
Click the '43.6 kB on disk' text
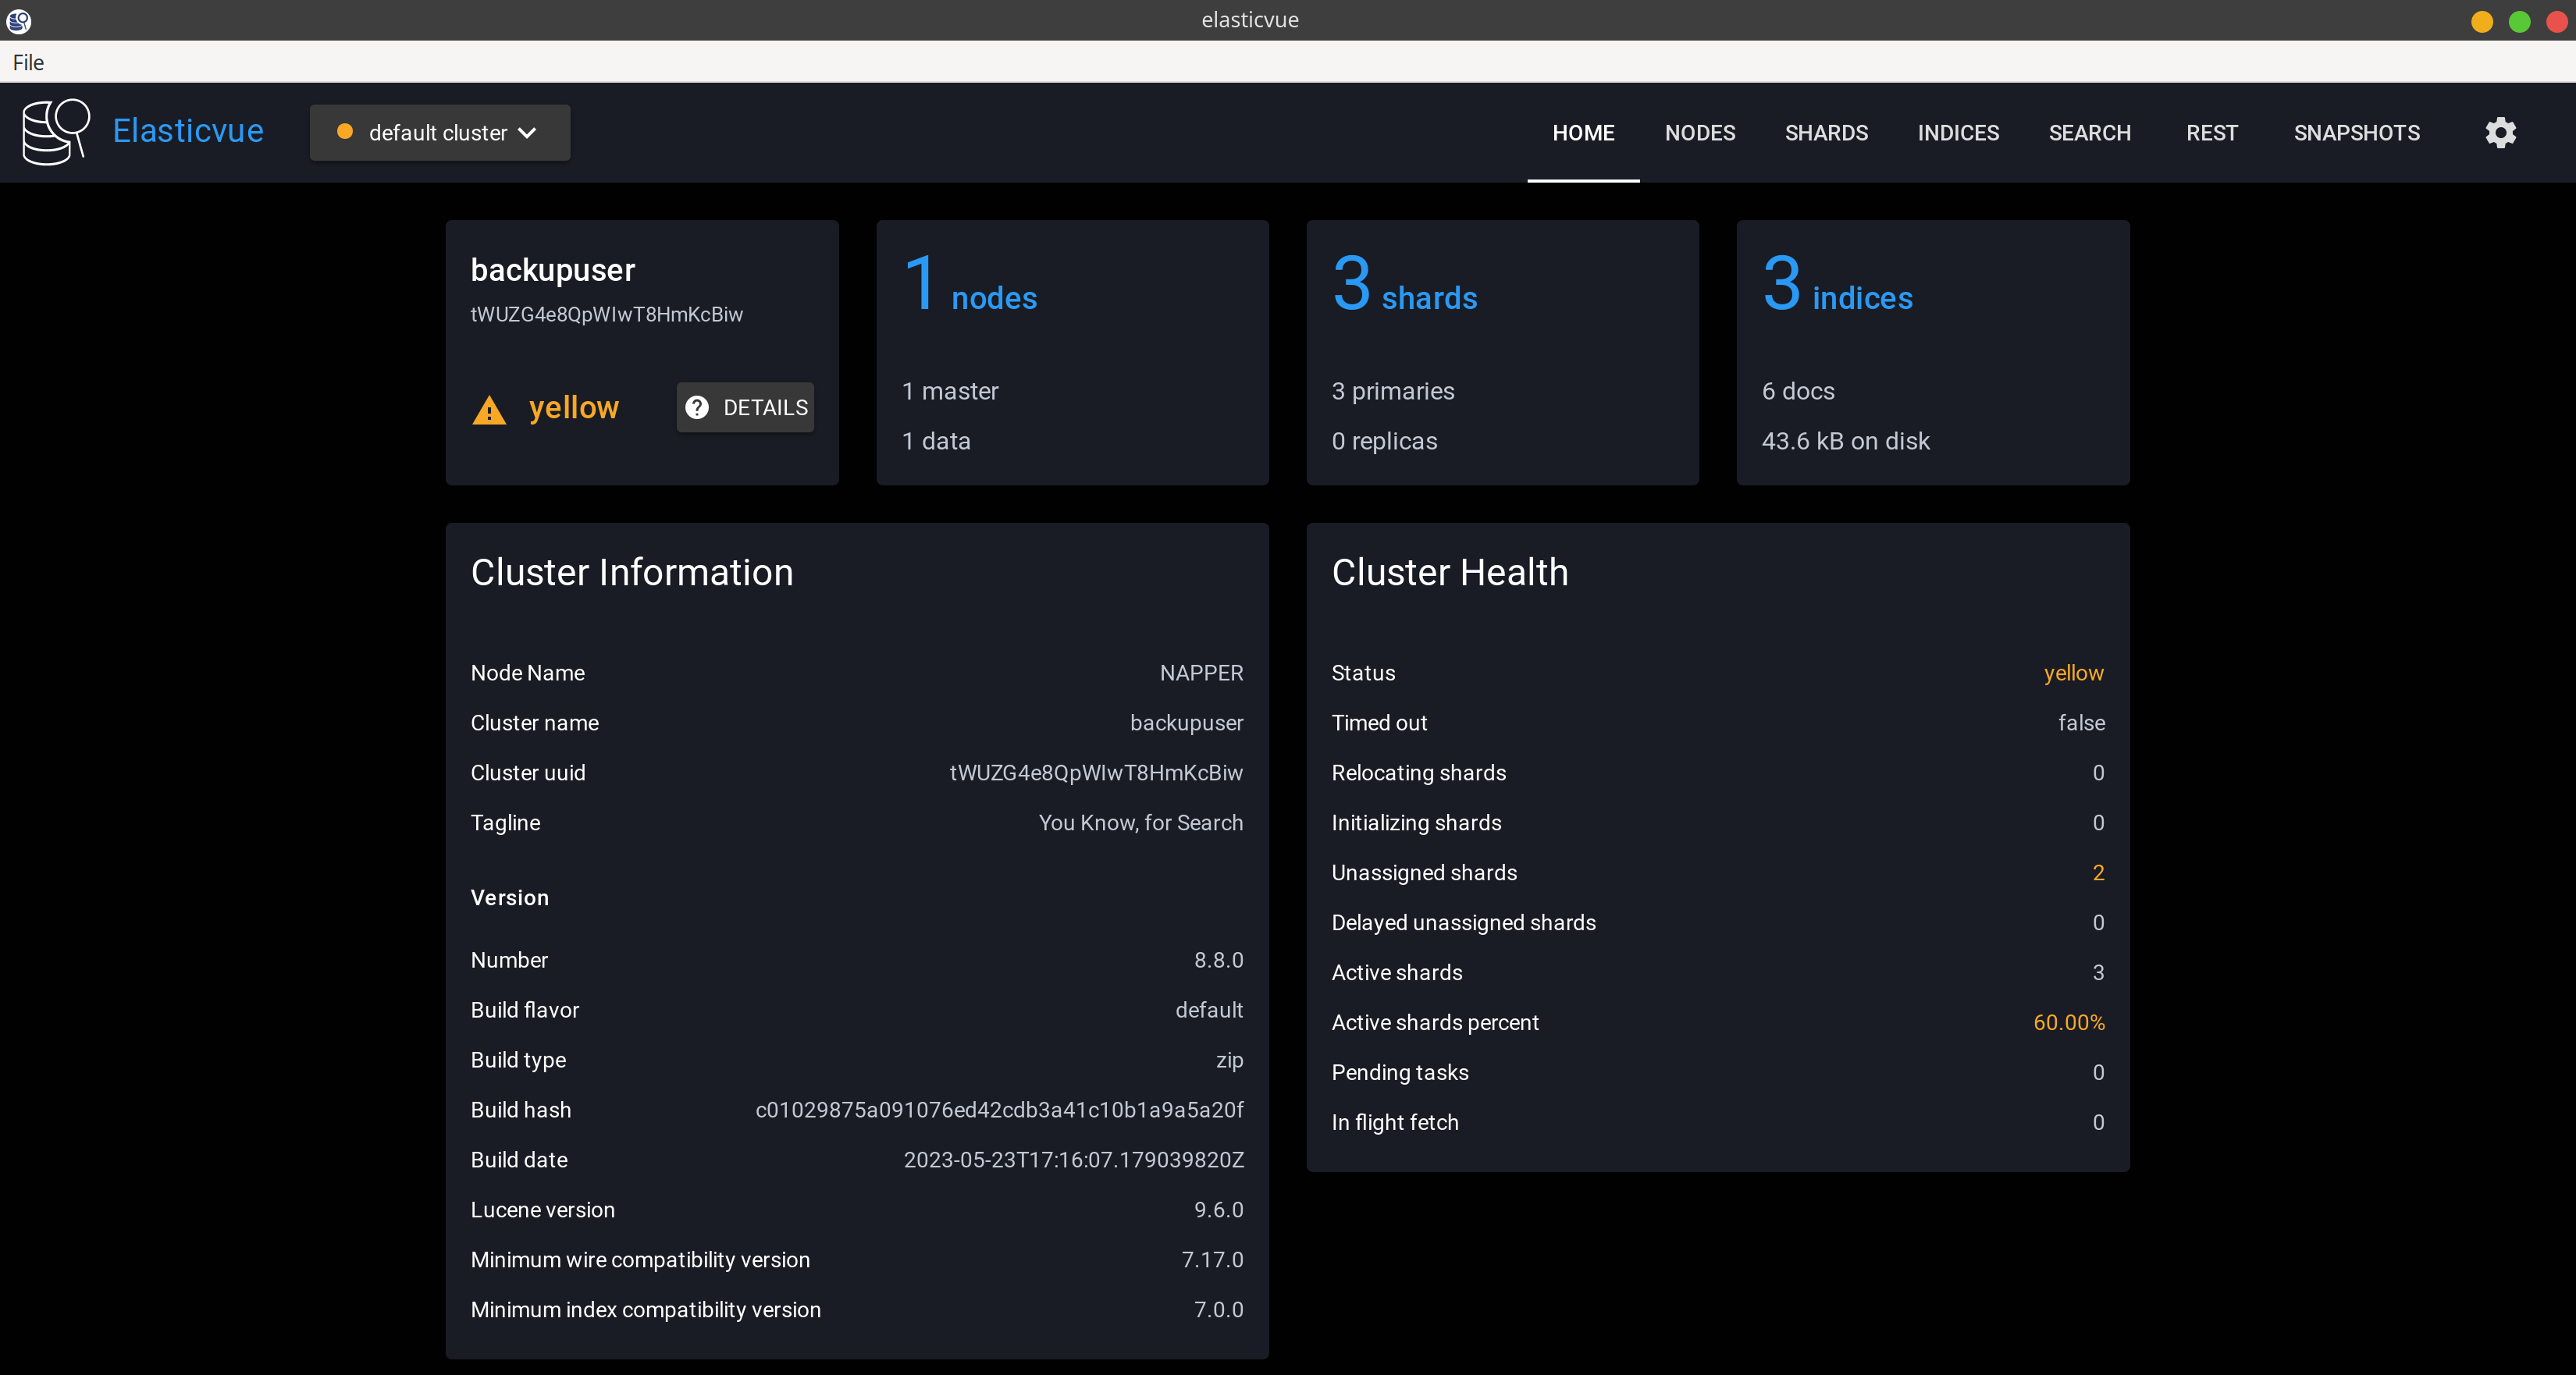[1845, 441]
